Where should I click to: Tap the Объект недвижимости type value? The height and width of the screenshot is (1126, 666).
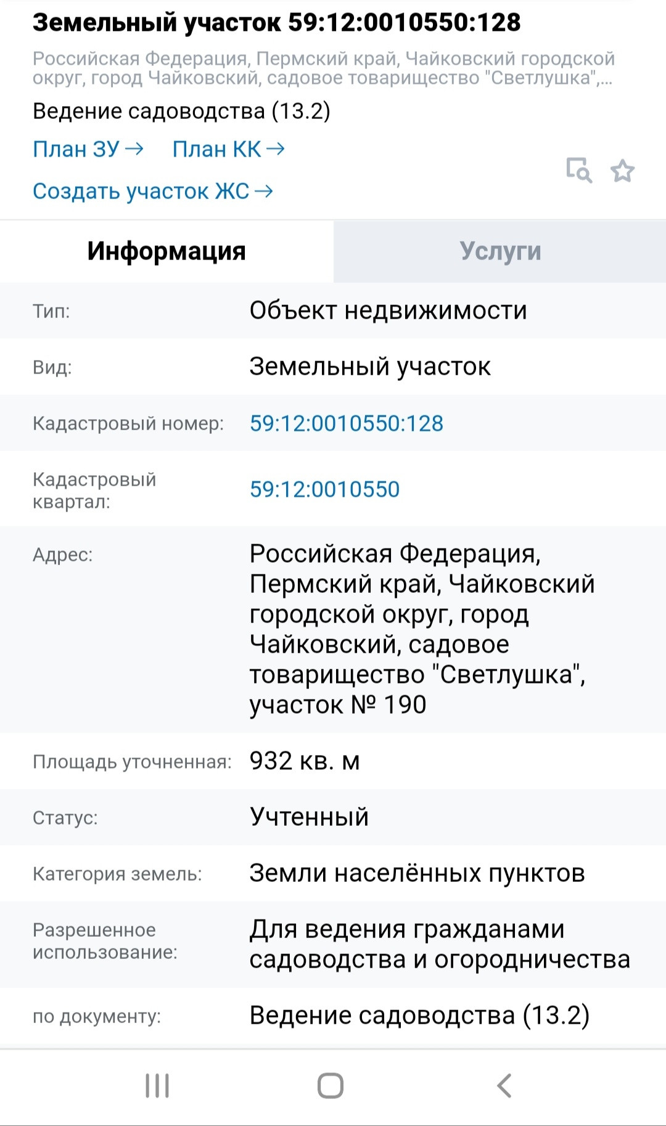[388, 311]
